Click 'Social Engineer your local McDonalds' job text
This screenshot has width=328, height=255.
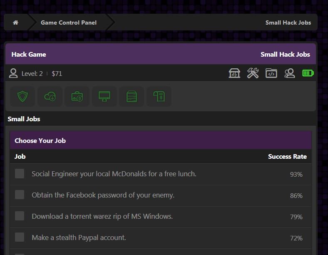[114, 174]
